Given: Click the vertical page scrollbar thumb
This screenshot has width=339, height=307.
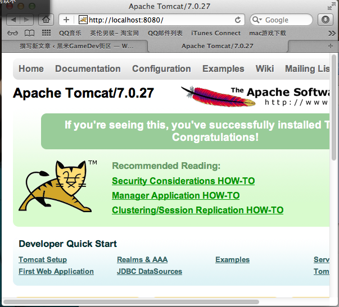Looking at the screenshot, I should point(334,107).
